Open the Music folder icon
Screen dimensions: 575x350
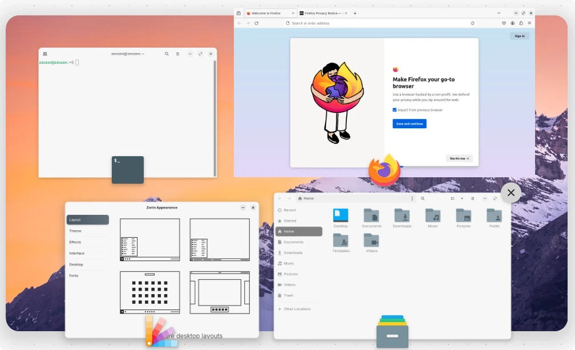[x=433, y=215]
